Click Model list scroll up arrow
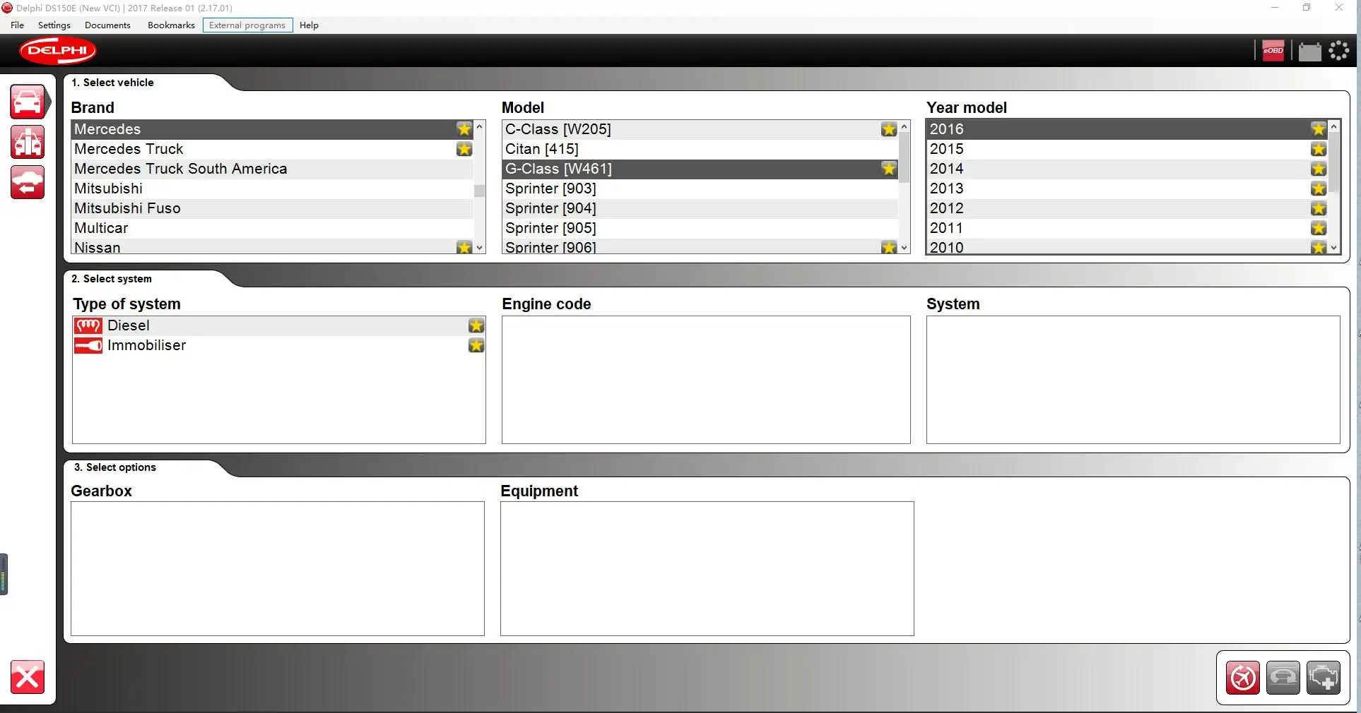The width and height of the screenshot is (1361, 713). (904, 126)
